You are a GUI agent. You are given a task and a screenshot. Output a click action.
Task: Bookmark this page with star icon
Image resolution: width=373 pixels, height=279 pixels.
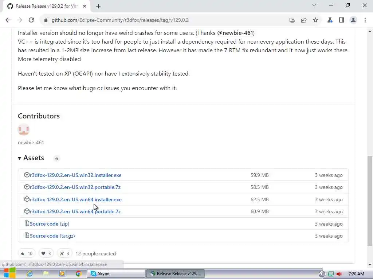[x=315, y=20]
